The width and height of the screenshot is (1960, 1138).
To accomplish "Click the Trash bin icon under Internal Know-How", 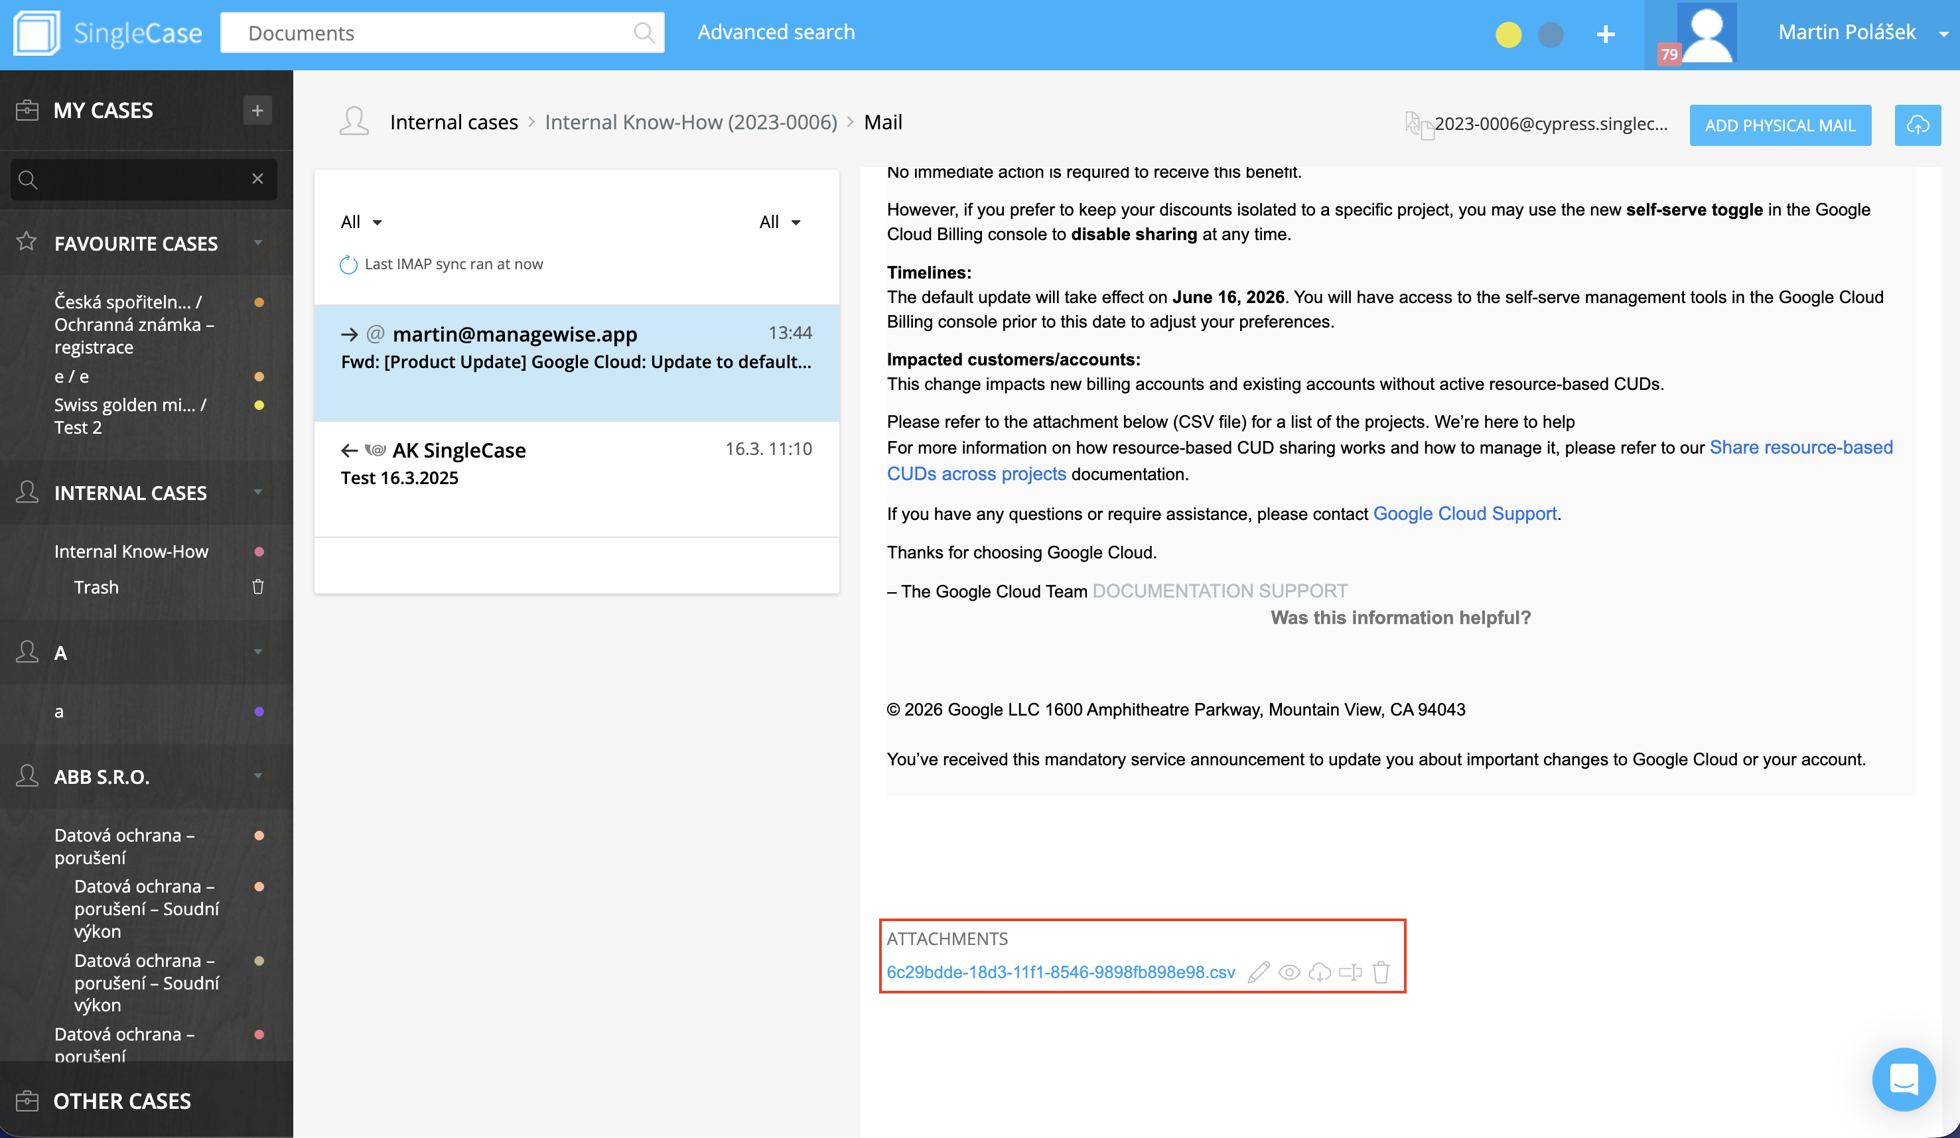I will coord(257,587).
